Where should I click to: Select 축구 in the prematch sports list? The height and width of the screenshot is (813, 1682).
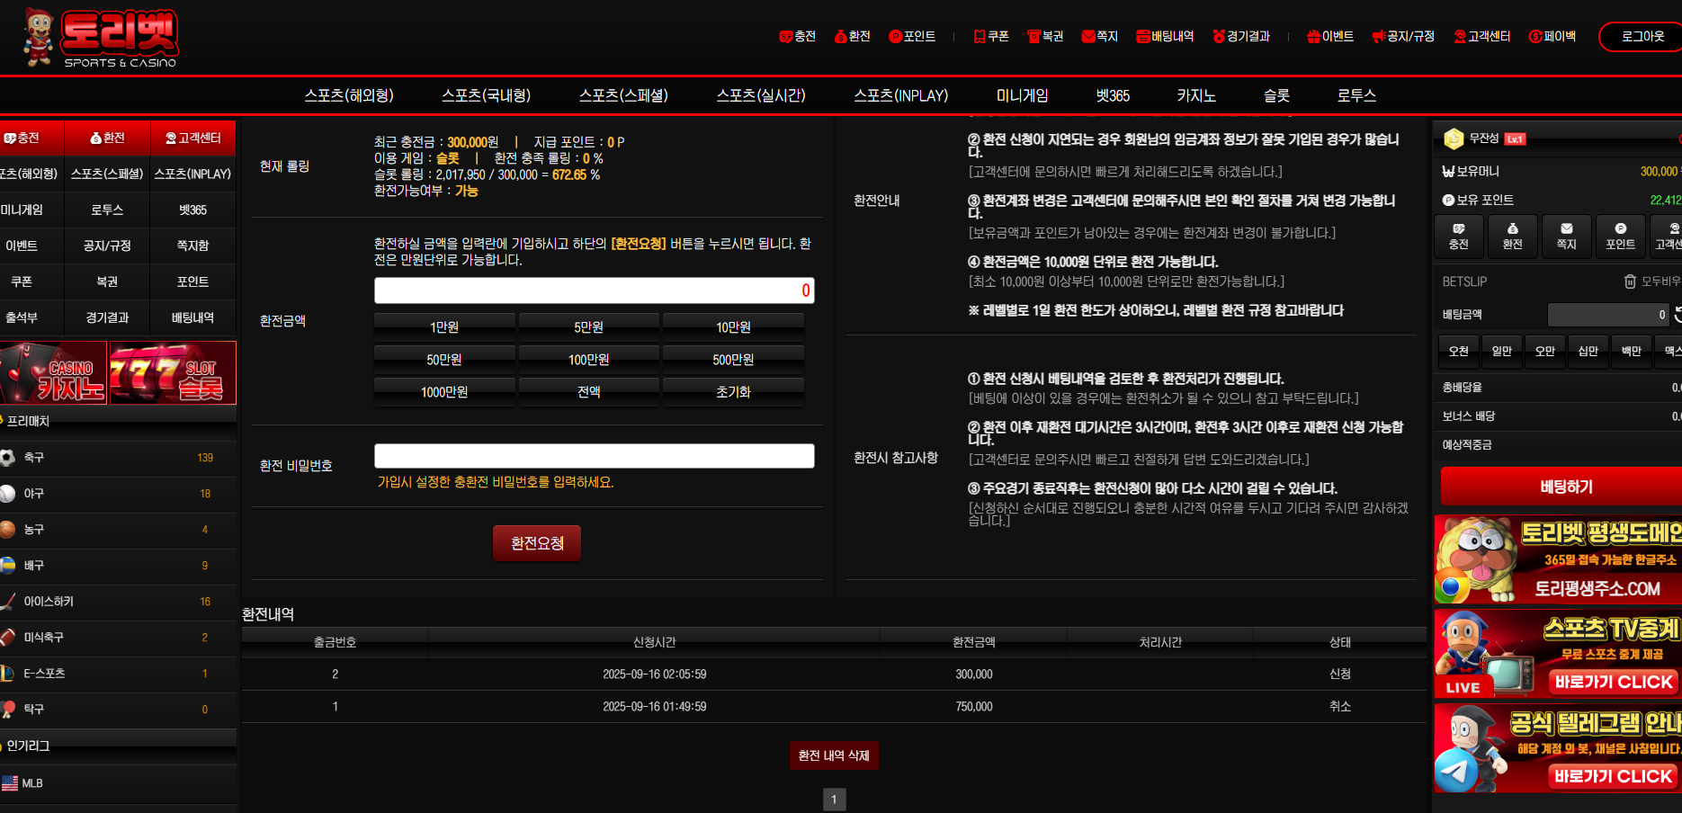[x=34, y=458]
